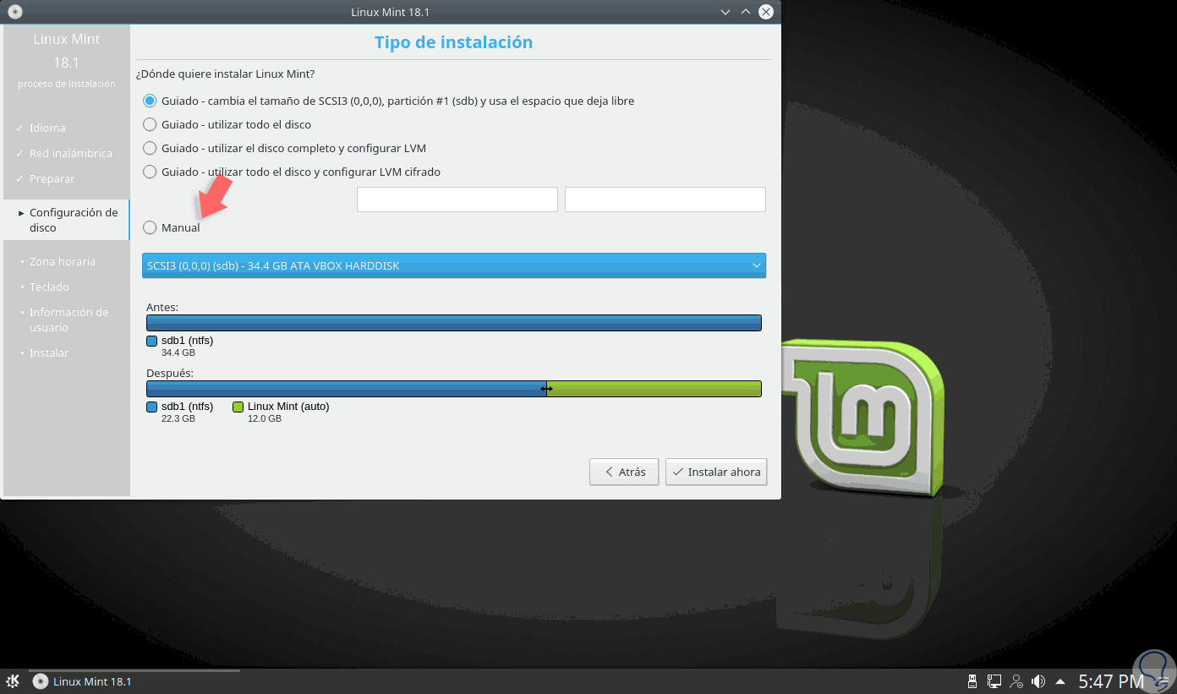The height and width of the screenshot is (694, 1177).
Task: Click the Red inalámbrica step
Action: pyautogui.click(x=71, y=153)
